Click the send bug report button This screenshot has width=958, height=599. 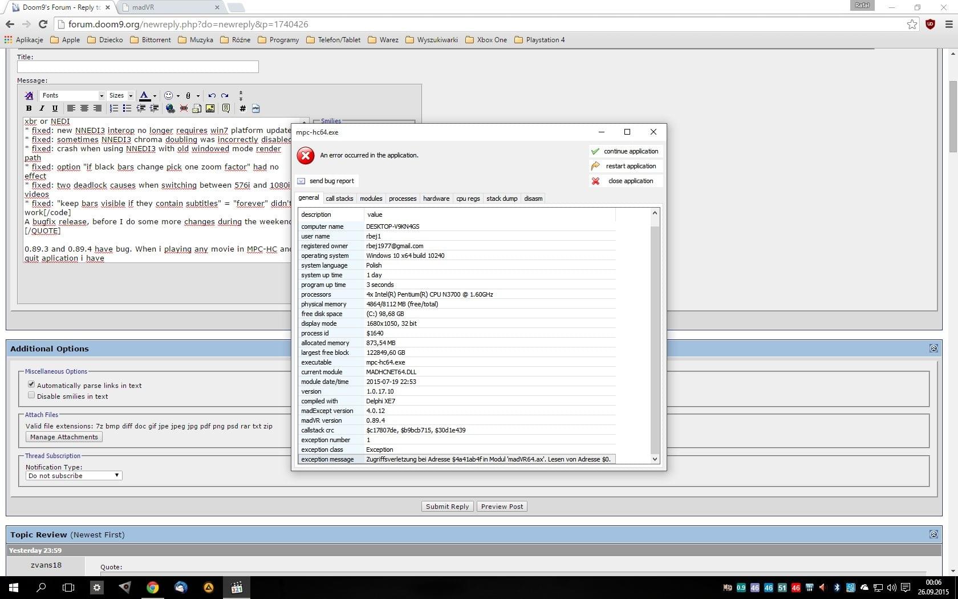point(327,181)
